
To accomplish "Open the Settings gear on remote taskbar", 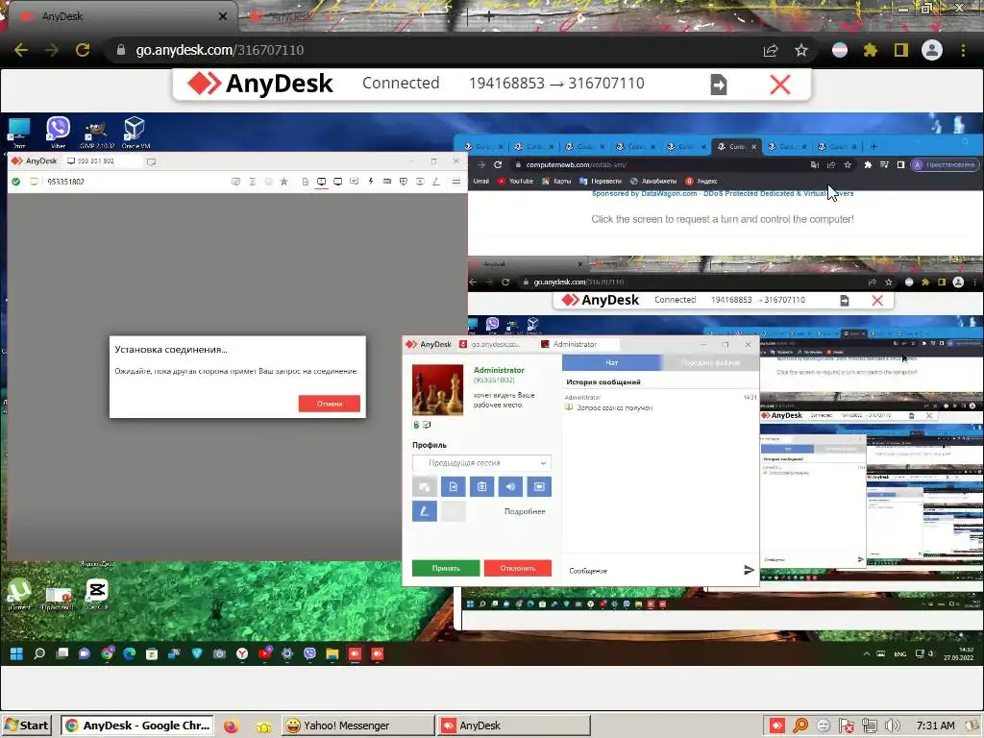I will pyautogui.click(x=287, y=653).
